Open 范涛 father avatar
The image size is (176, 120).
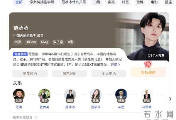point(19,95)
